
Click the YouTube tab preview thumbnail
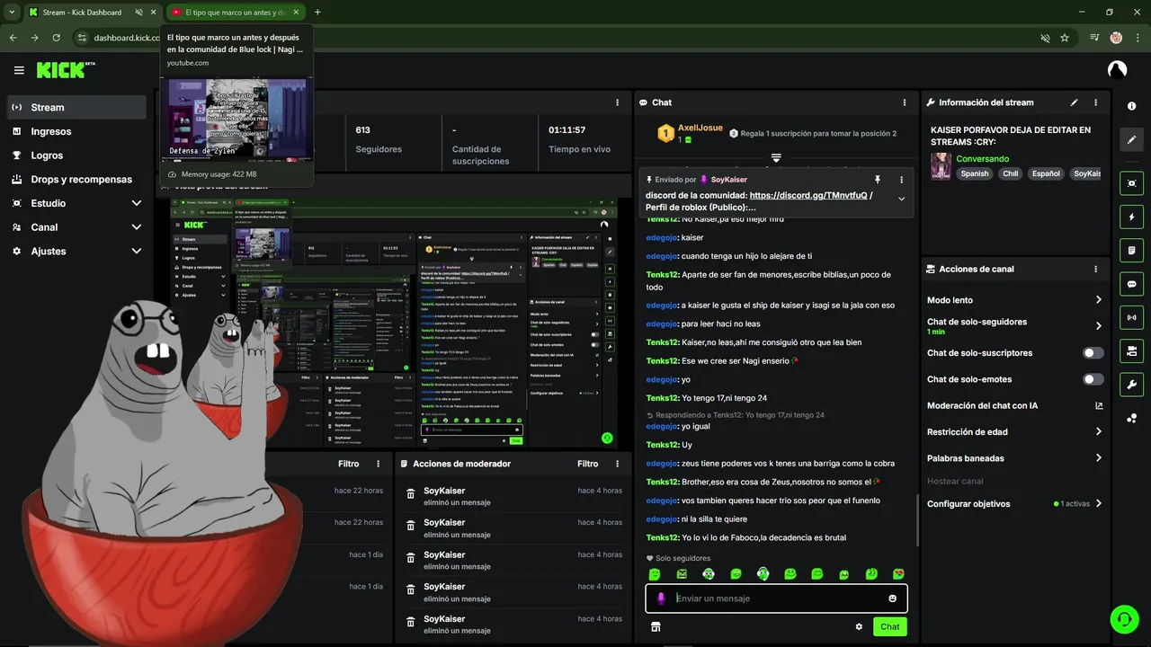coord(237,119)
